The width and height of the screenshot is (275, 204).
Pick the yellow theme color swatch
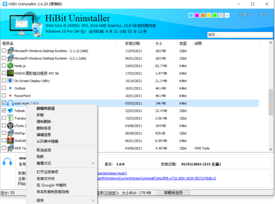[209, 15]
